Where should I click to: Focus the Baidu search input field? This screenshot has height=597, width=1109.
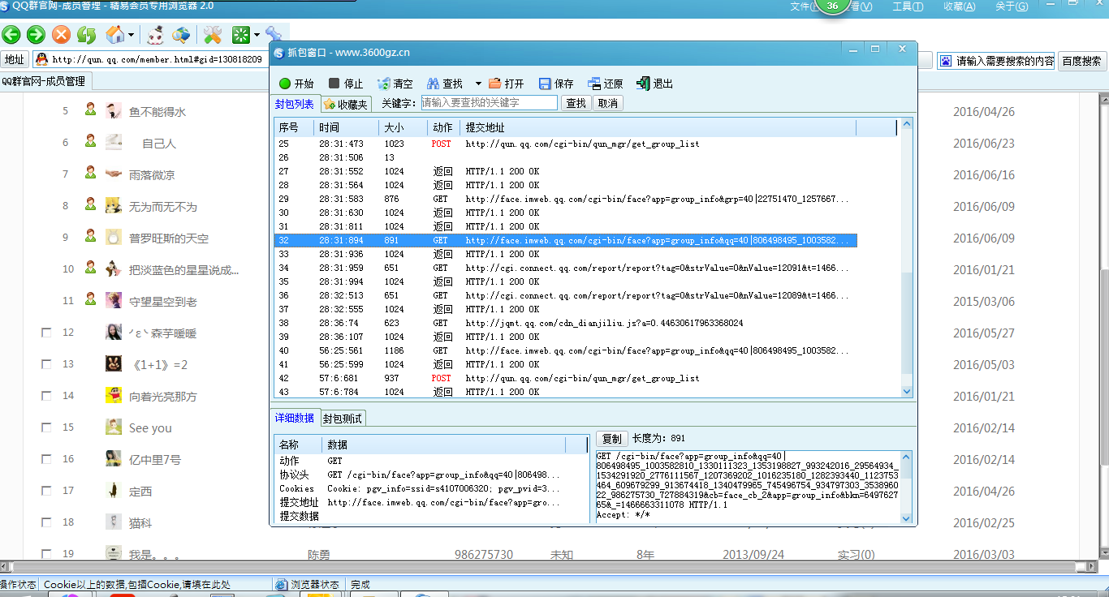(1005, 61)
